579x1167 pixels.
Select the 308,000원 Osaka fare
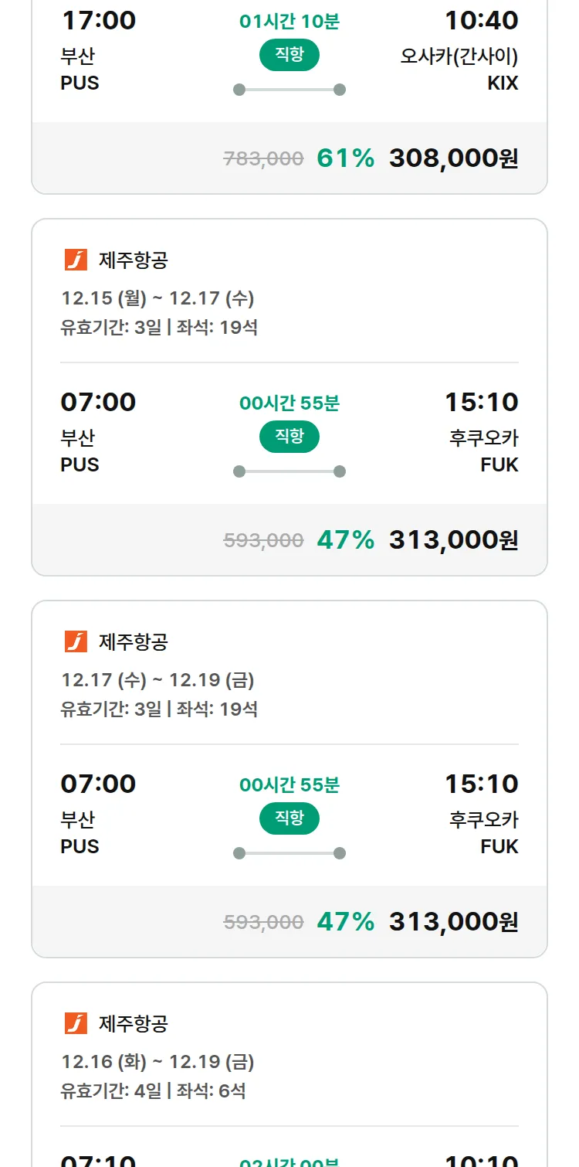(453, 158)
